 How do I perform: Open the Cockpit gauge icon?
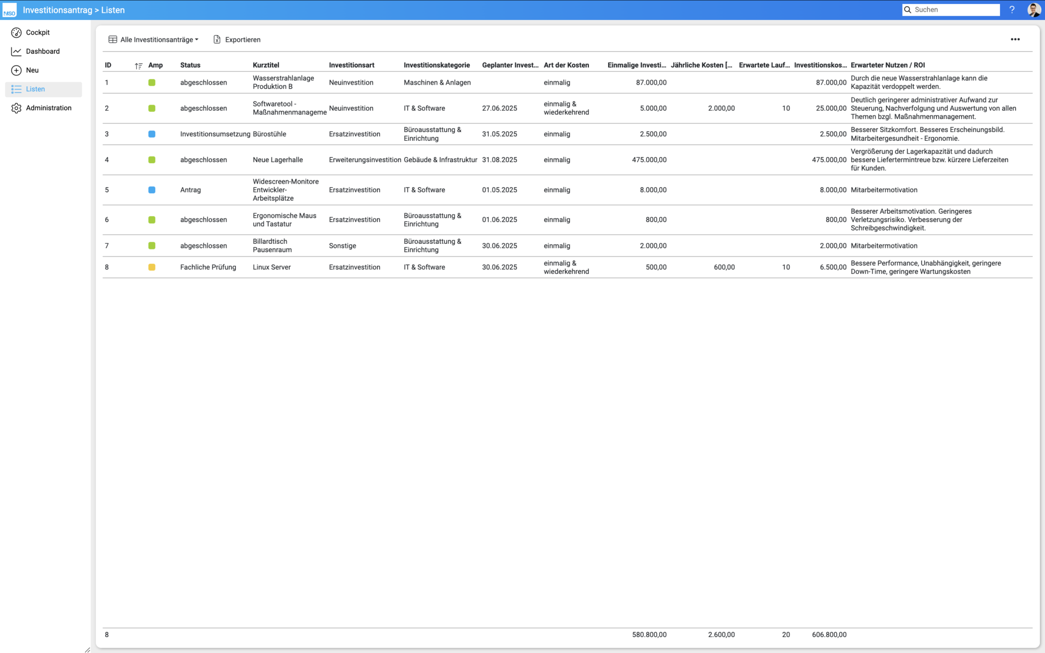[x=16, y=33]
